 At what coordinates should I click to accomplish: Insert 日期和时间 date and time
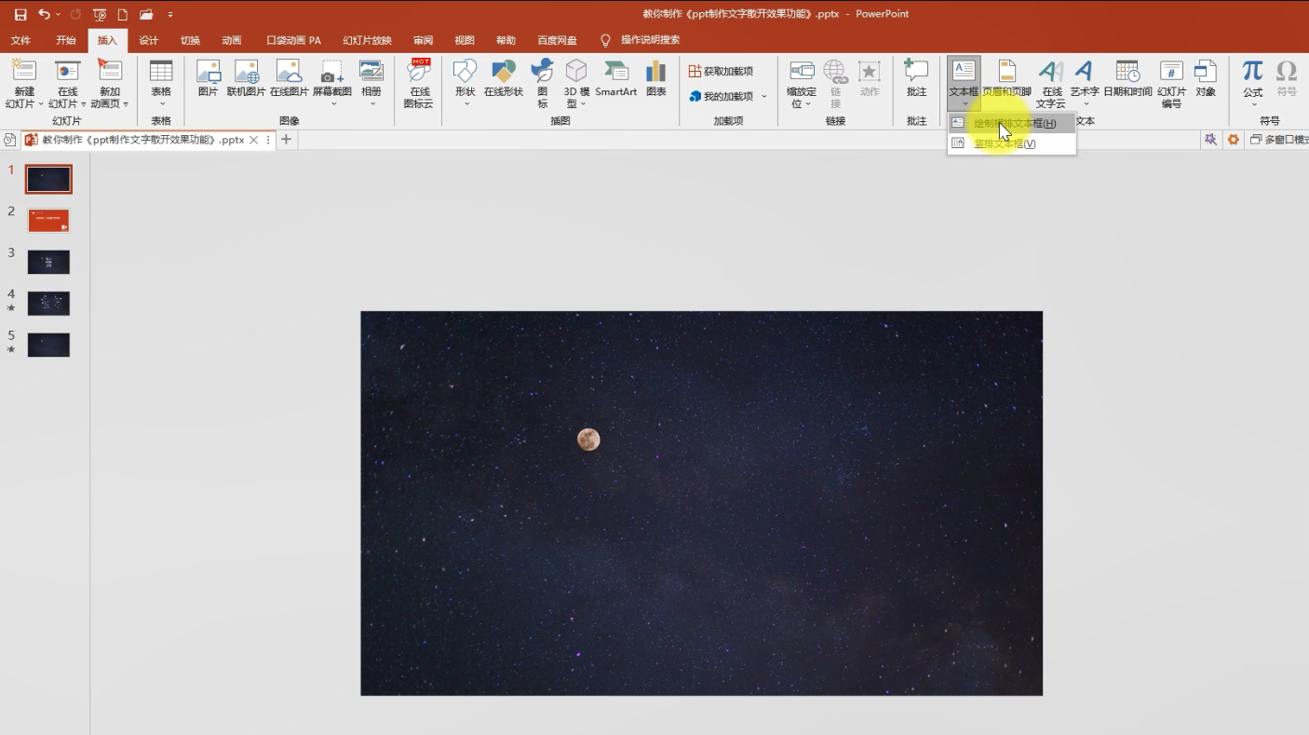[x=1127, y=78]
